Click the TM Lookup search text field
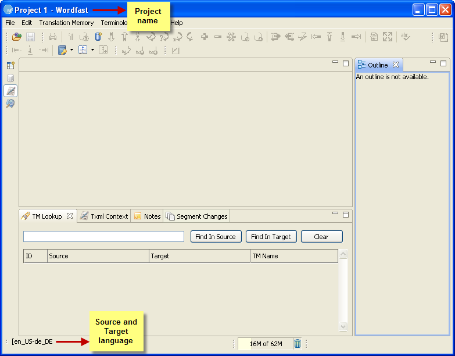This screenshot has width=455, height=356. (103, 237)
